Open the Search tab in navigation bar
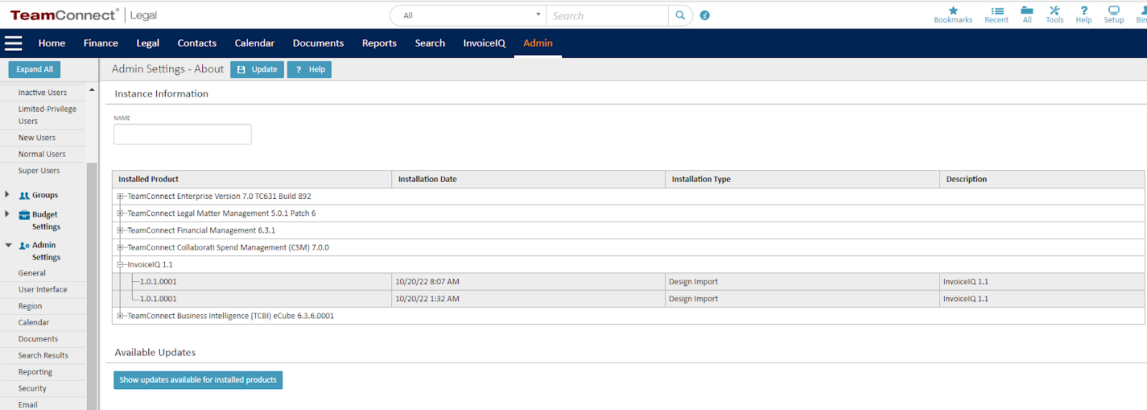 [430, 44]
